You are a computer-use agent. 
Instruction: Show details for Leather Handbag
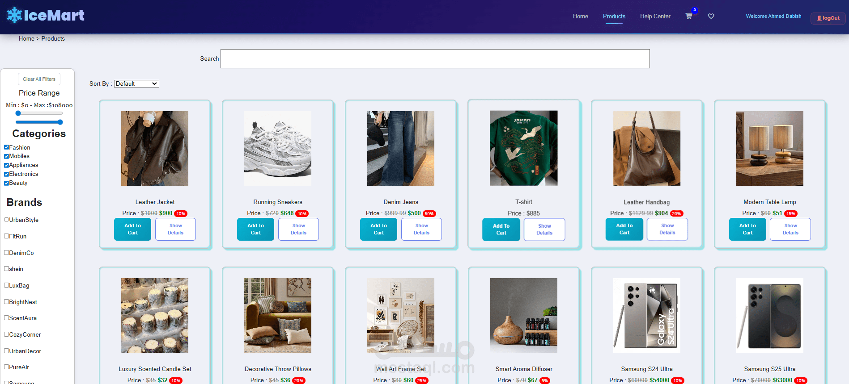click(667, 229)
